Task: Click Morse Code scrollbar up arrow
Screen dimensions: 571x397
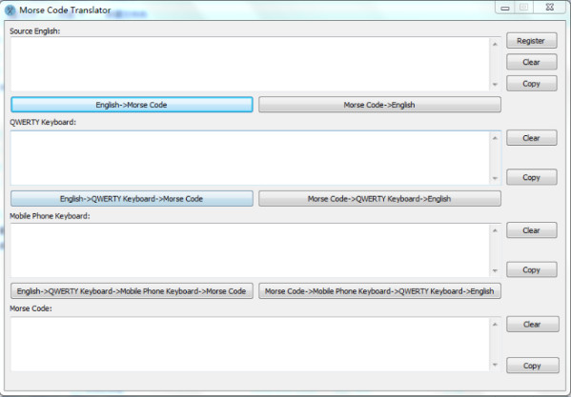Action: [495, 325]
